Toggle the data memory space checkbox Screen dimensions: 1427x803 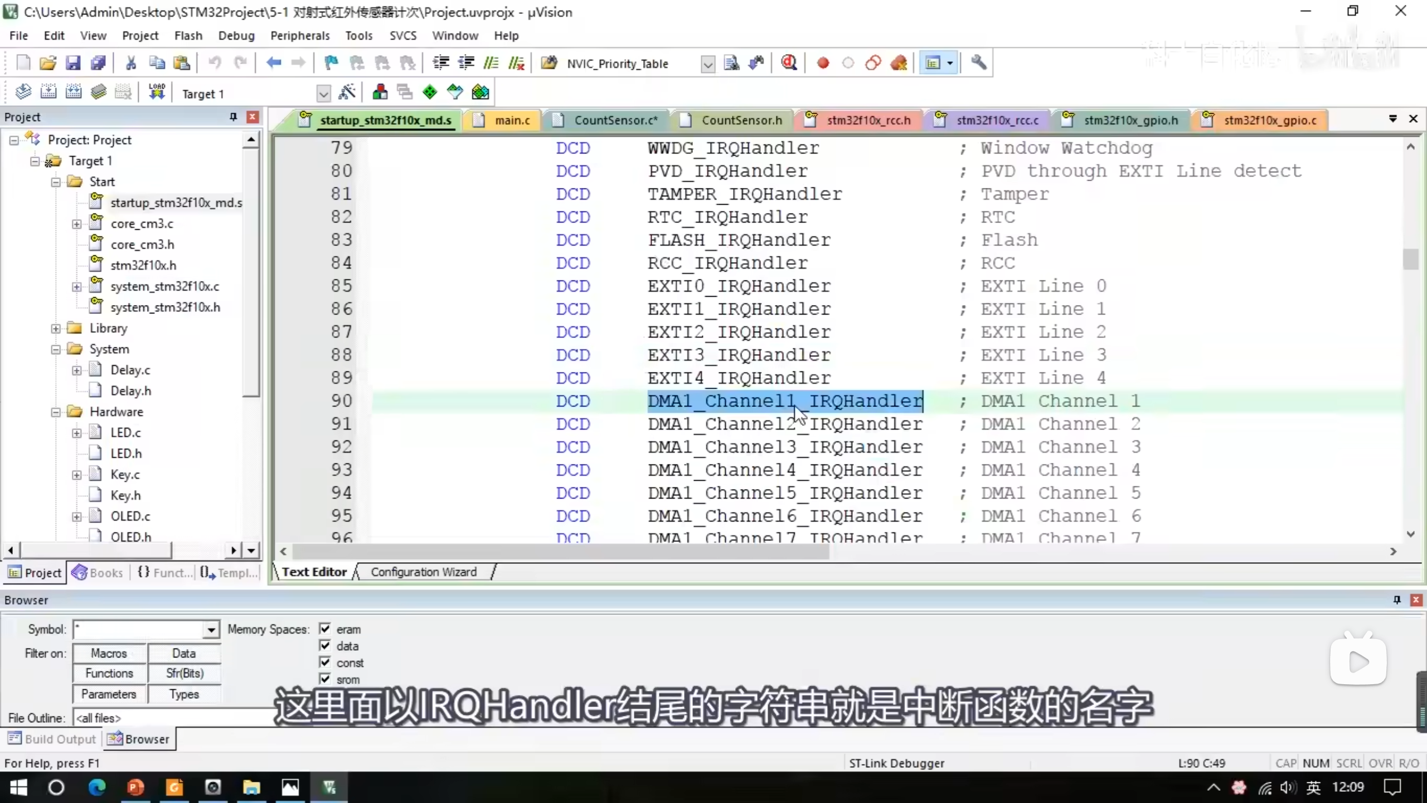[x=325, y=646]
